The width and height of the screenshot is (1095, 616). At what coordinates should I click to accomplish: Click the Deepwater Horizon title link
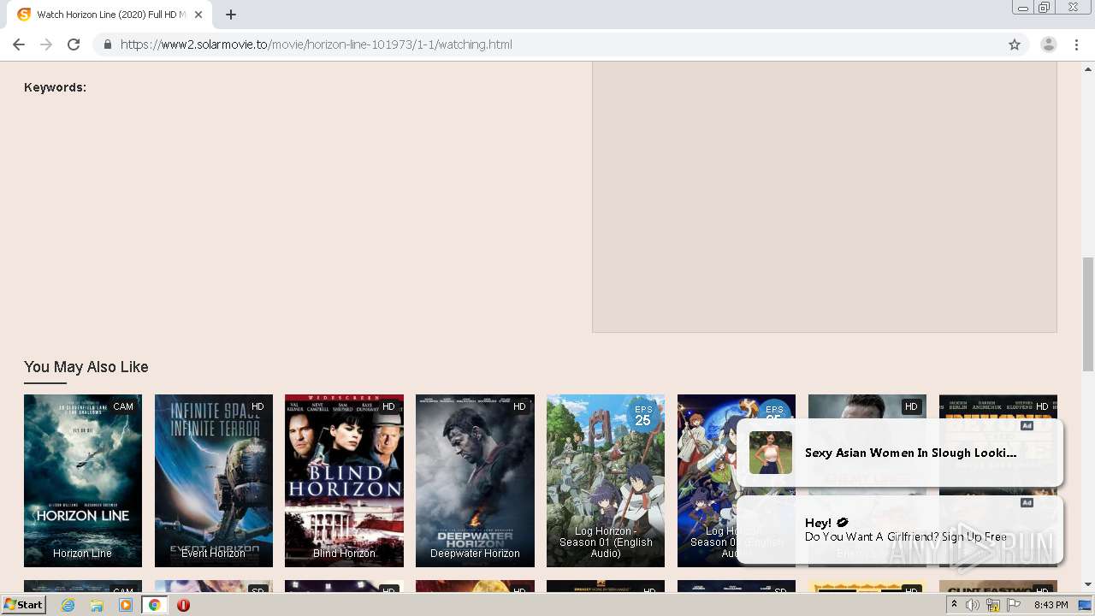click(475, 554)
